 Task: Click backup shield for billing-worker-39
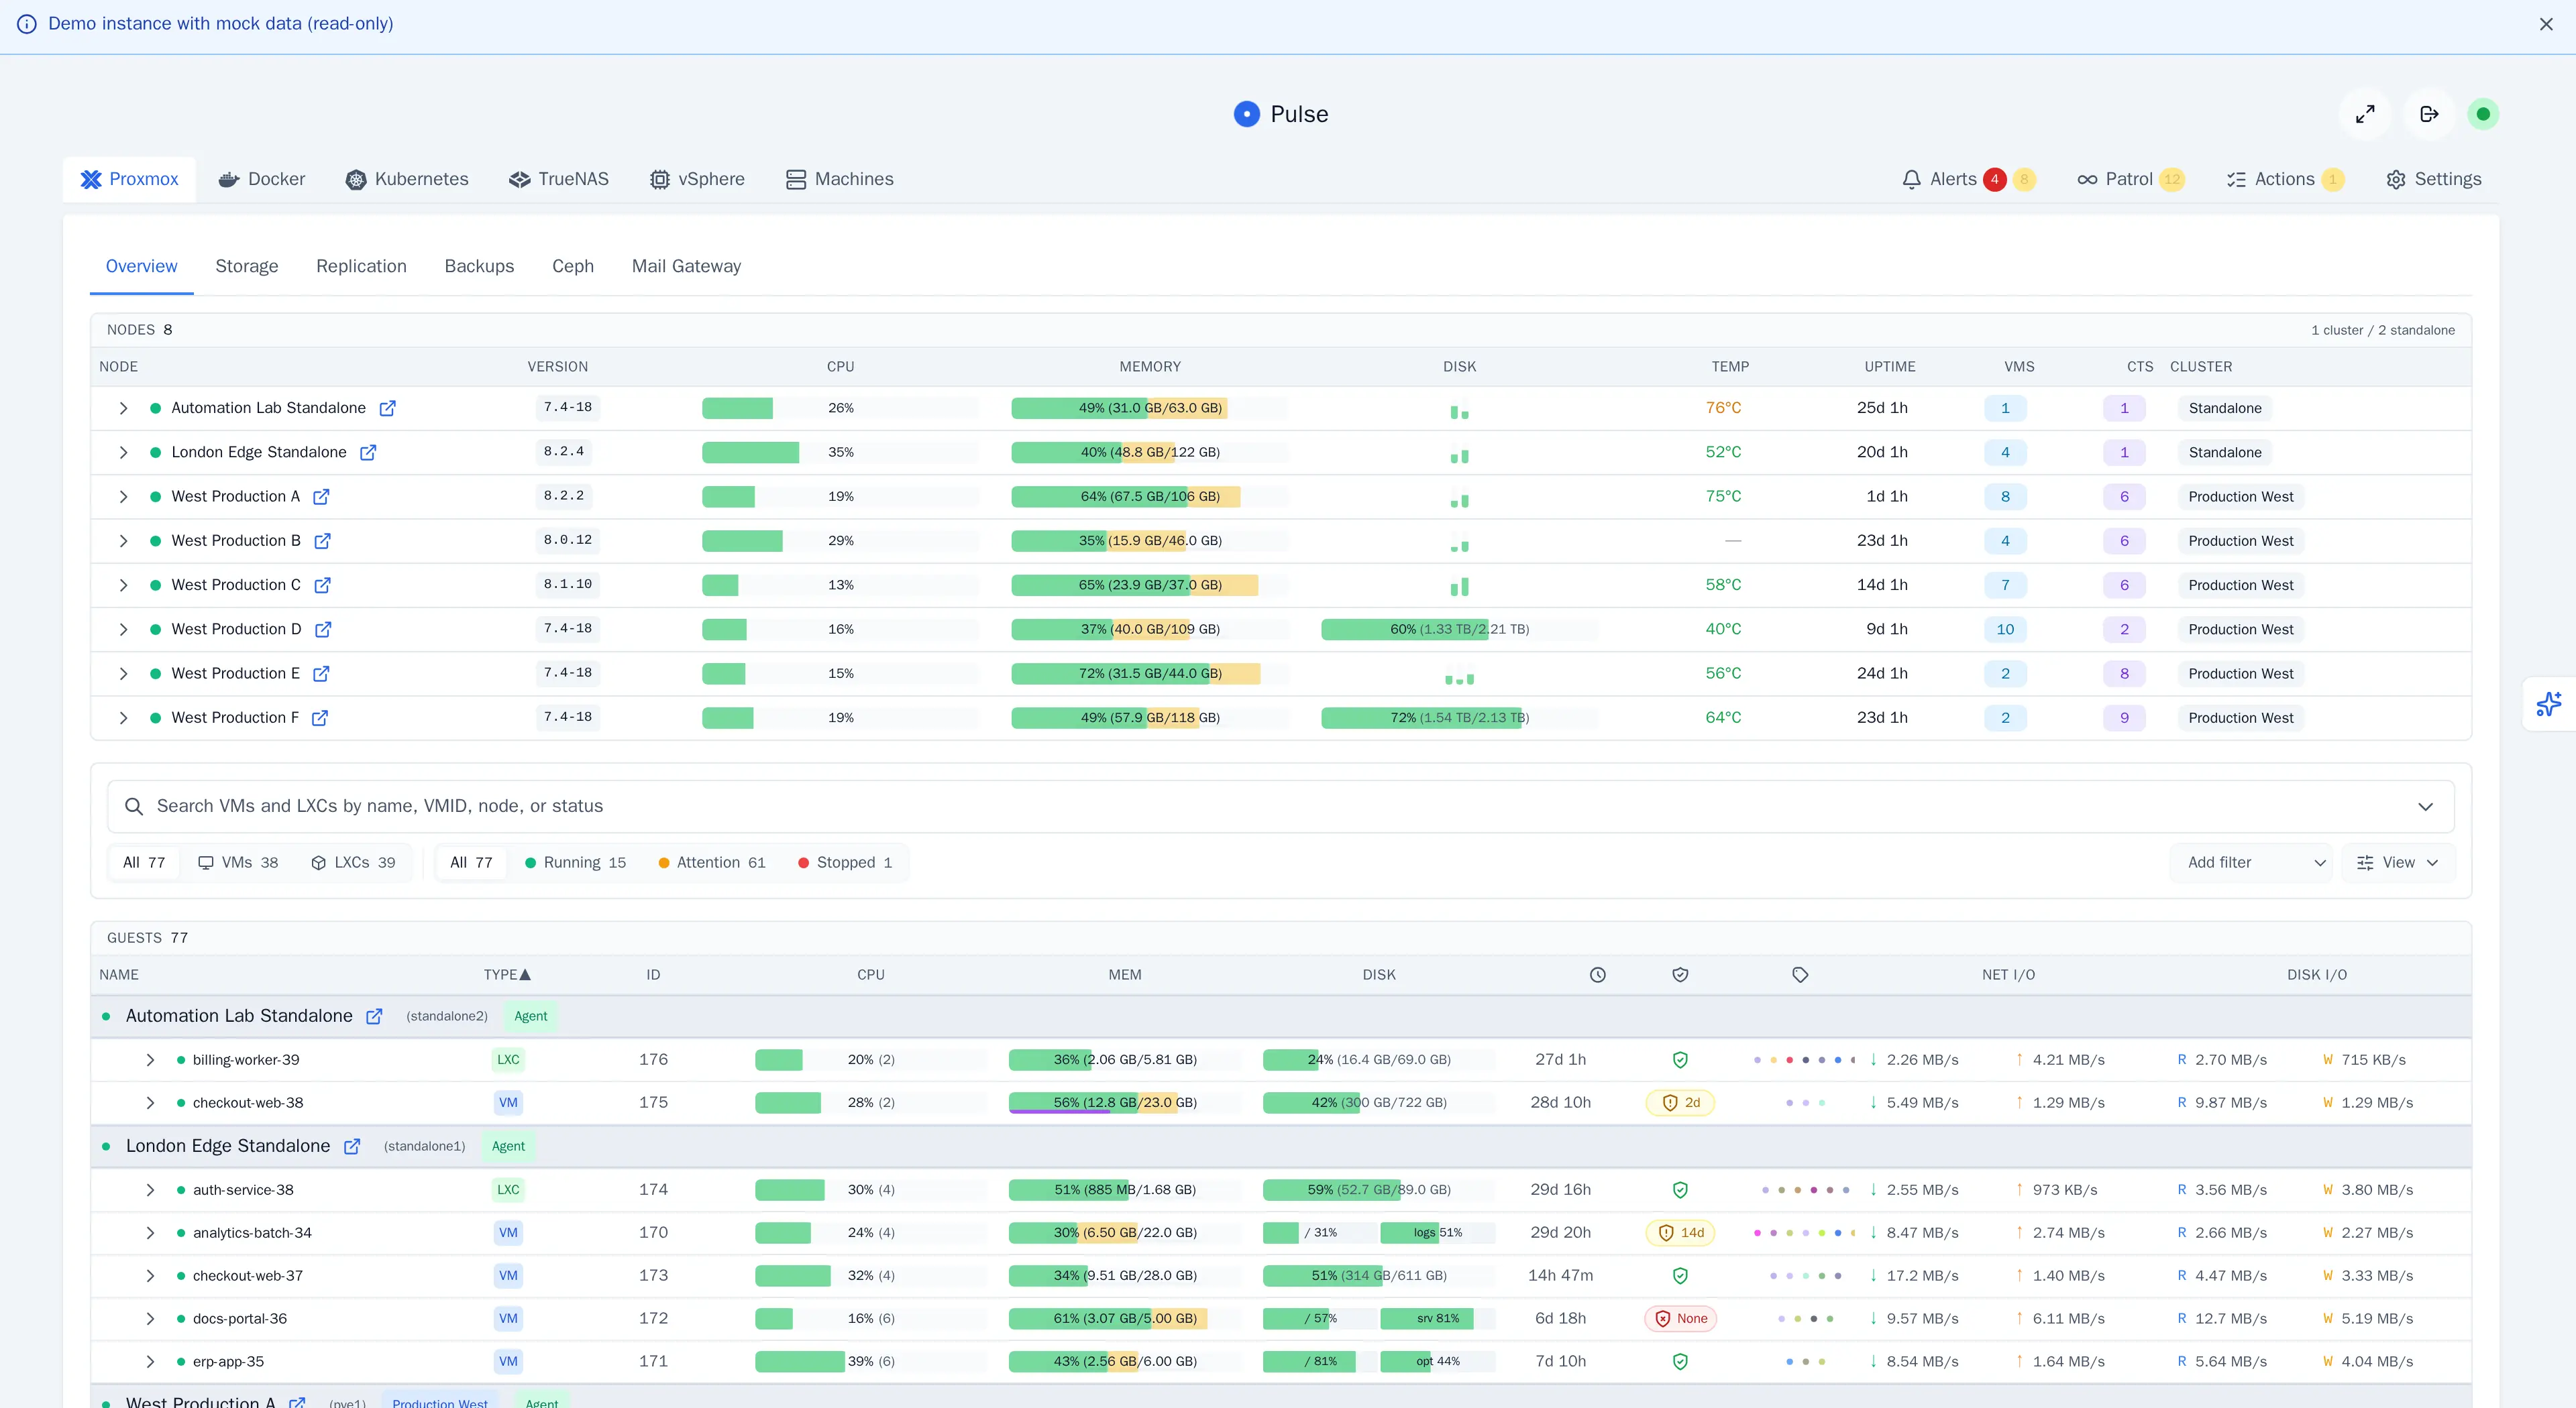click(x=1680, y=1059)
